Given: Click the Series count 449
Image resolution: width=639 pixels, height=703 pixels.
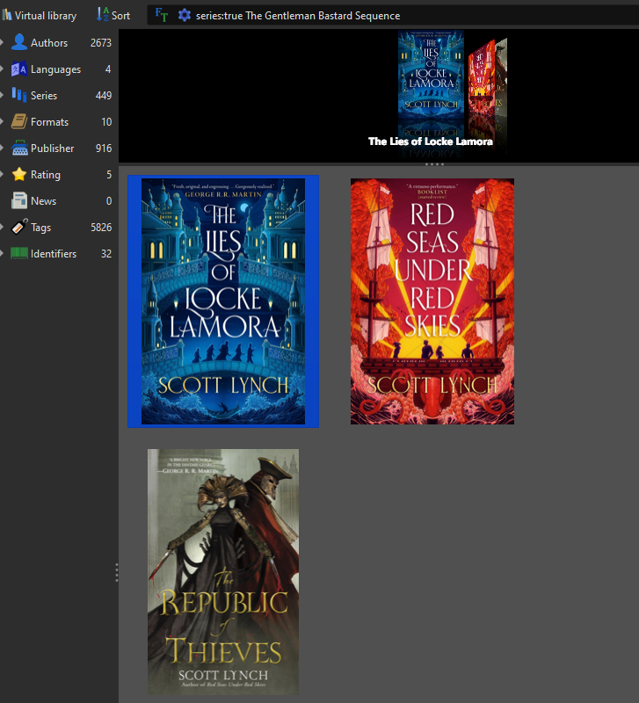Looking at the screenshot, I should pos(104,96).
